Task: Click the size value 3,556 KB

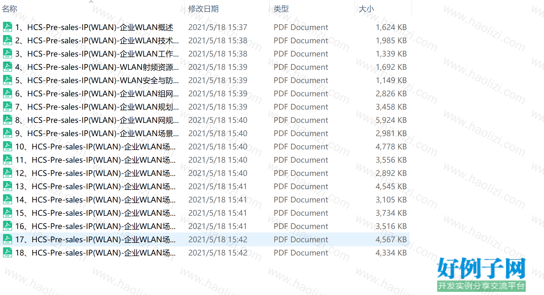Action: (x=391, y=160)
